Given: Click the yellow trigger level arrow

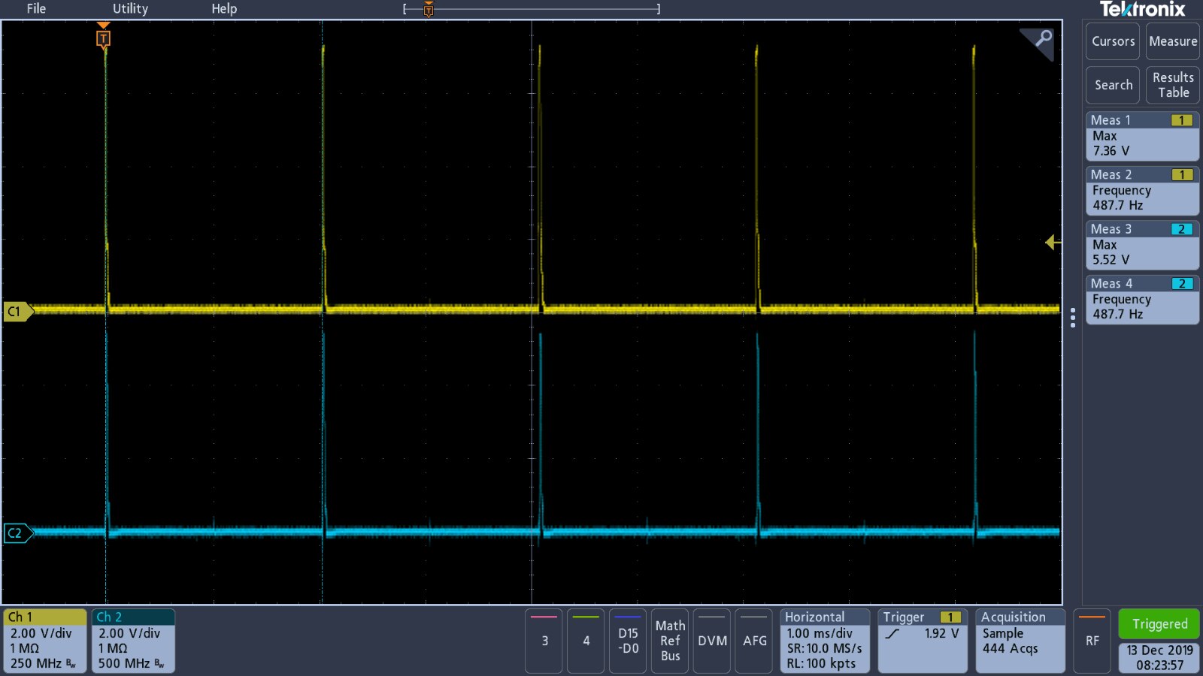Looking at the screenshot, I should [x=1053, y=242].
